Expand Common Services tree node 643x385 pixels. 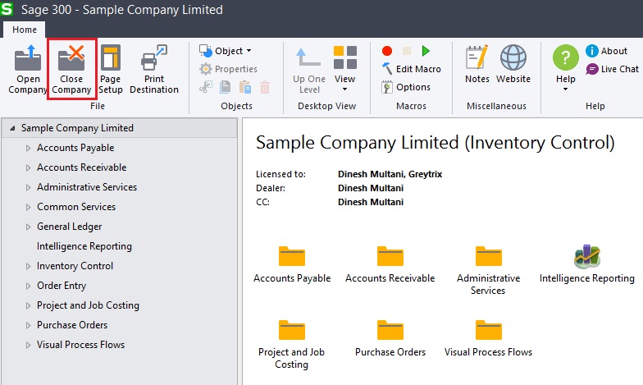pyautogui.click(x=28, y=207)
